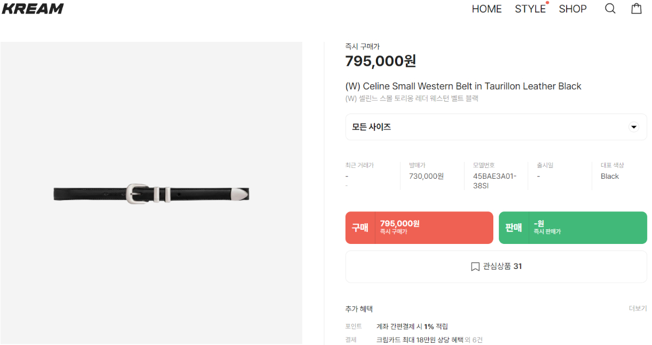
Task: Go to the HOME menu
Action: coord(486,9)
